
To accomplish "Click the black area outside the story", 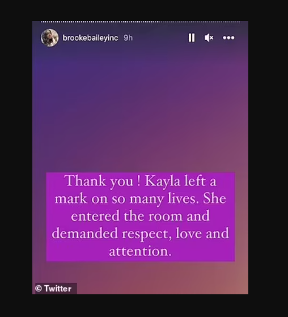I will tap(268, 159).
